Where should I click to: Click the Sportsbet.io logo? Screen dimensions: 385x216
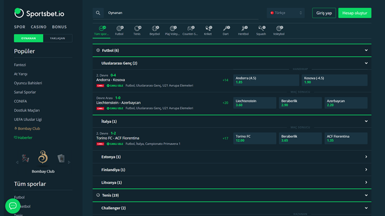tap(39, 13)
